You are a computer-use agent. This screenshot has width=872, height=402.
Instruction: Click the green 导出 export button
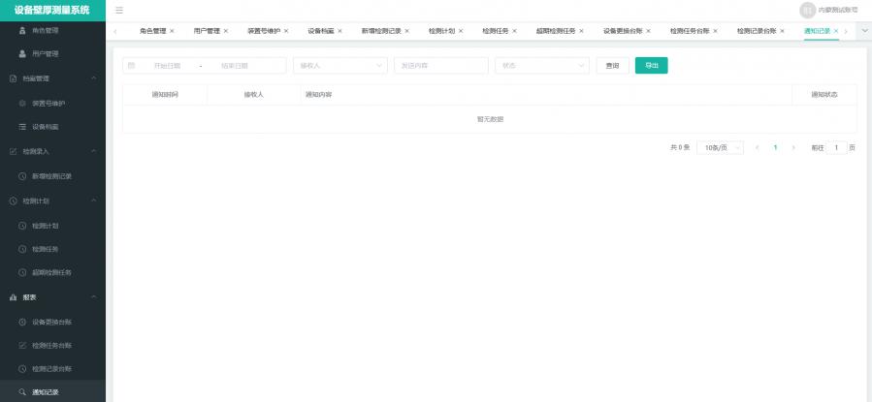click(651, 66)
